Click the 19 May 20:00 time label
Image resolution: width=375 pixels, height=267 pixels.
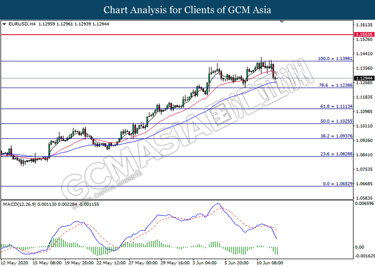[79, 263]
